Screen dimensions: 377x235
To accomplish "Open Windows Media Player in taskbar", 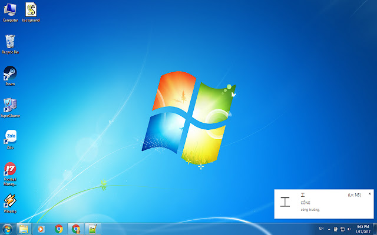I will click(x=41, y=229).
